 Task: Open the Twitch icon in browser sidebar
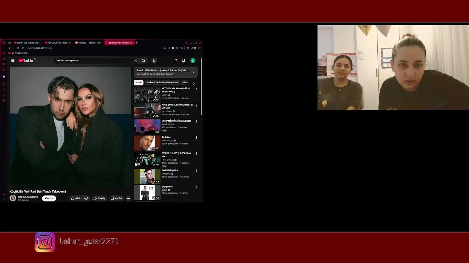click(x=4, y=77)
